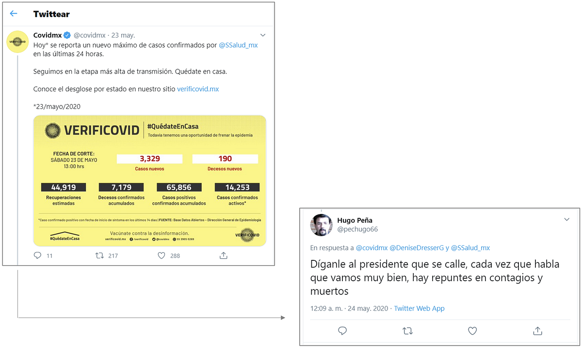Open Hugo Peña's profile picture
Screen dimensions: 582x348
(x=321, y=225)
